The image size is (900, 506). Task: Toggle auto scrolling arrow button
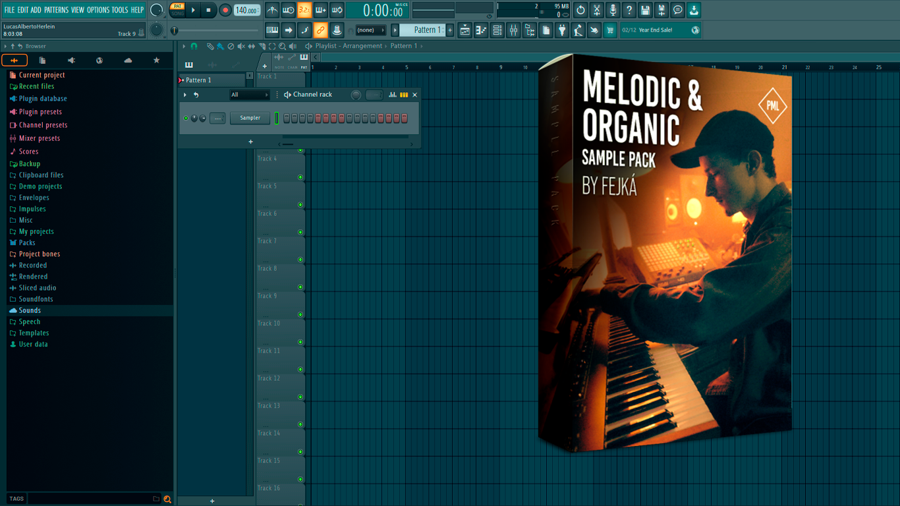(x=289, y=30)
